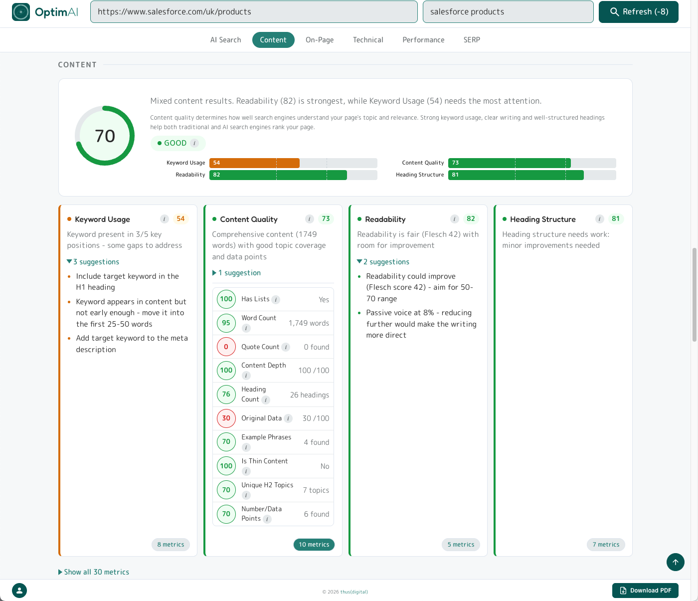Screen dimensions: 698x601
Task: Collapse the 2 suggestions list in Readability
Action: pyautogui.click(x=383, y=262)
